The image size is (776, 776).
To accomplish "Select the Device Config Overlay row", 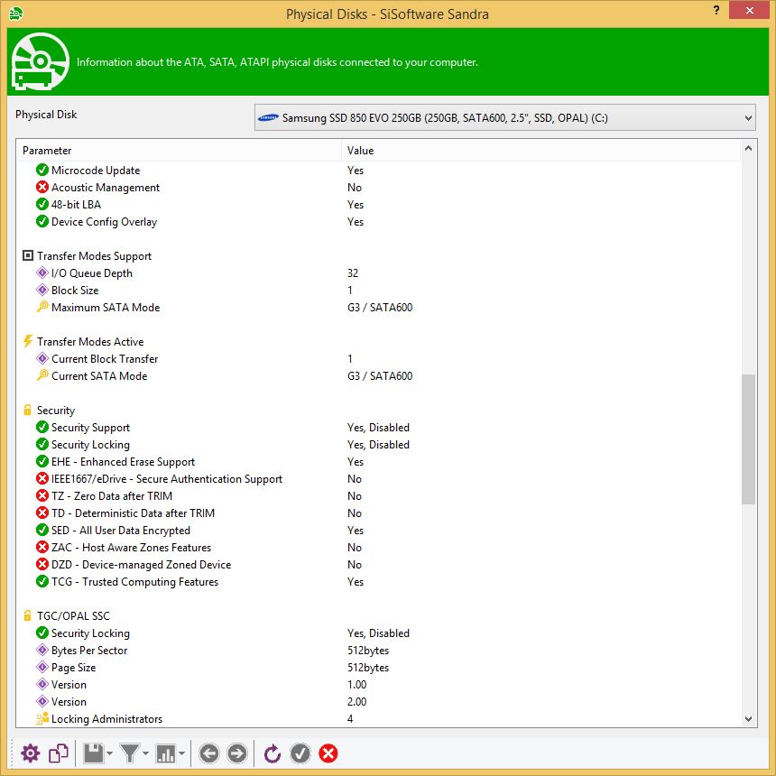I will 379,222.
